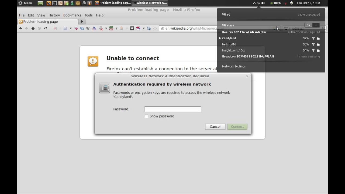This screenshot has width=345, height=194.
Task: Click the blue copy-pages toolbar icon
Action: click(82, 28)
